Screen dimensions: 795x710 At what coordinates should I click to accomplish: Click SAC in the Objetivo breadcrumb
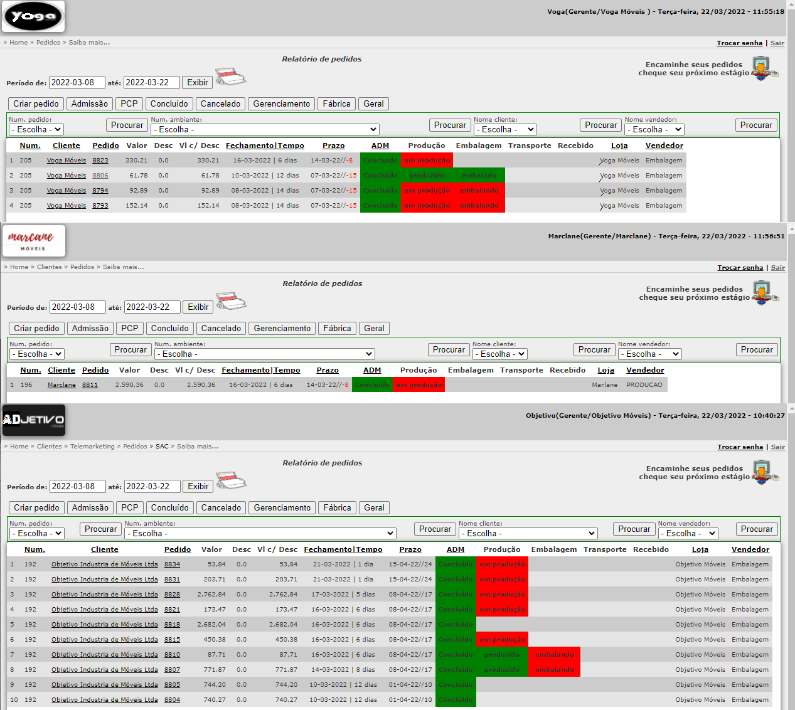tap(162, 447)
